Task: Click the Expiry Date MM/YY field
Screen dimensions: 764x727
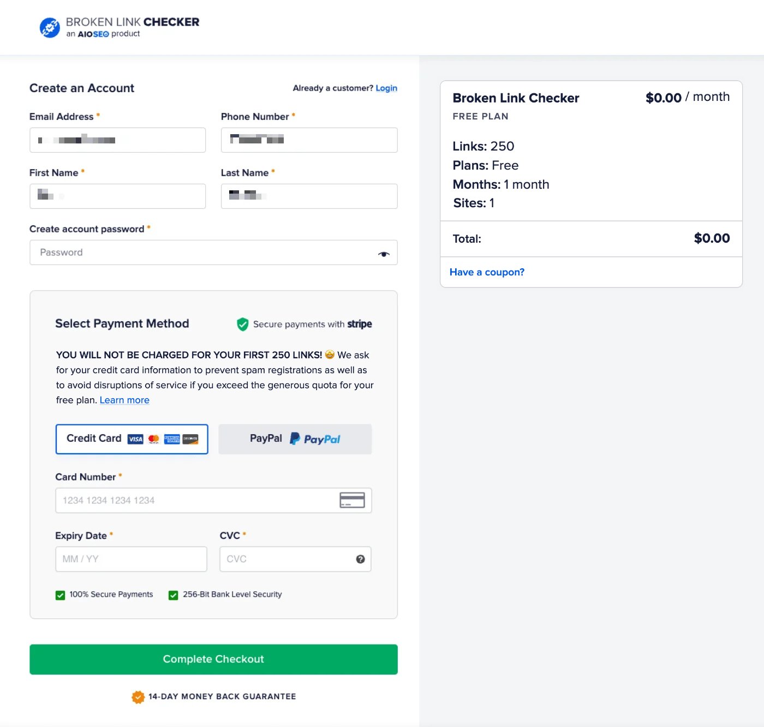Action: (x=131, y=558)
